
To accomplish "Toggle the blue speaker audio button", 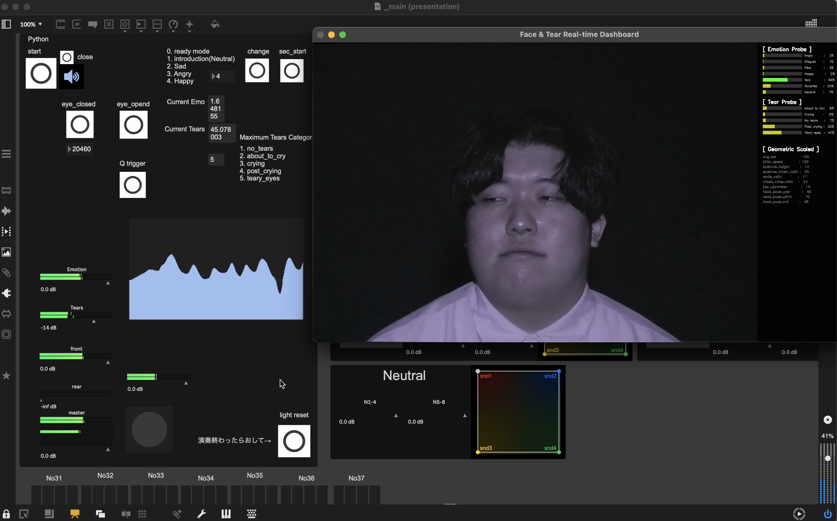I will pos(71,77).
